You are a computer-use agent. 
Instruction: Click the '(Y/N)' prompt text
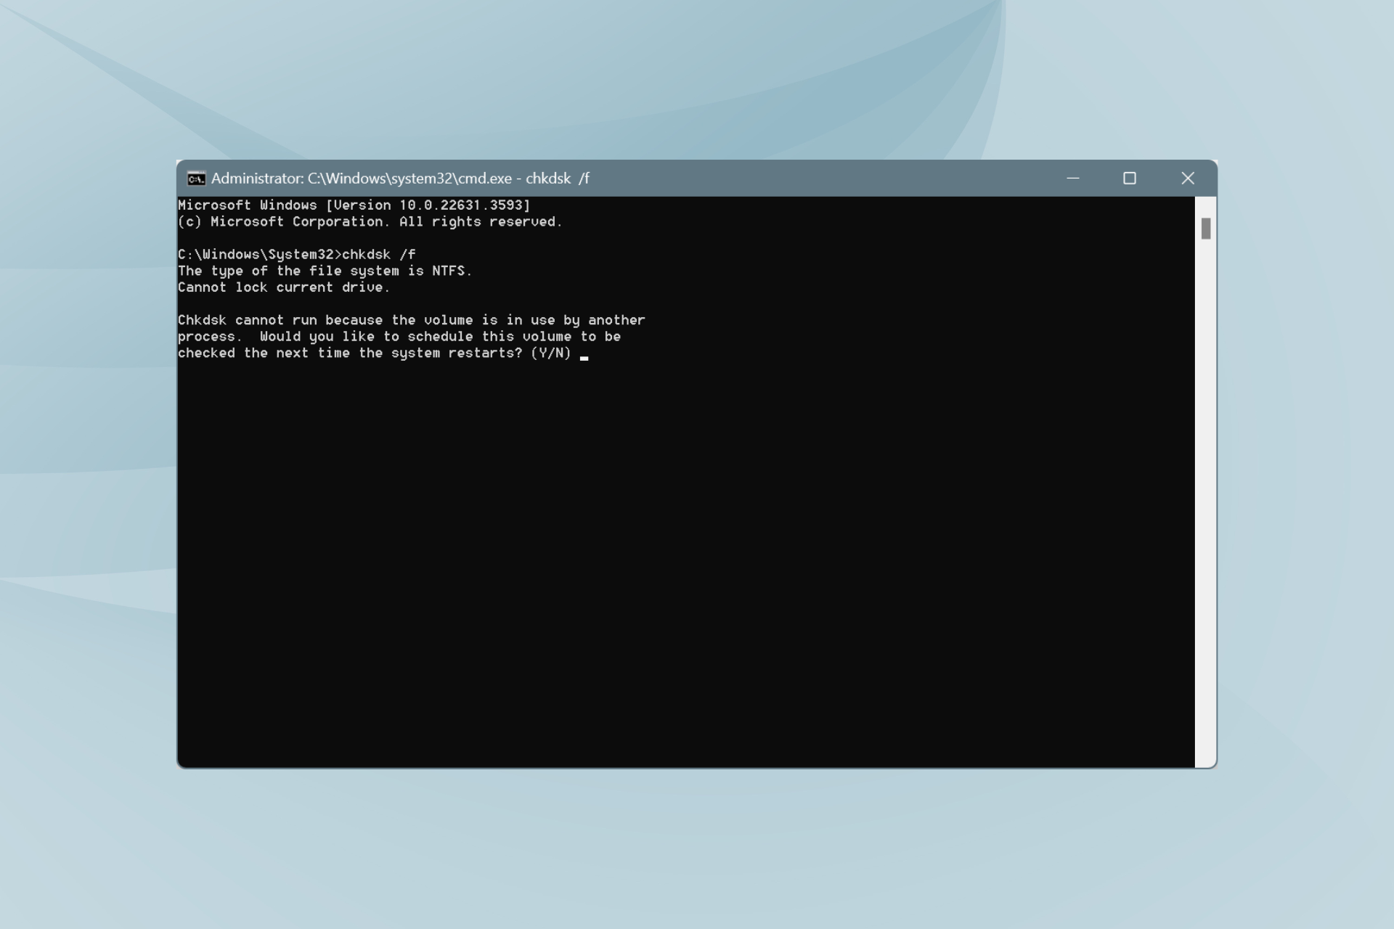551,353
